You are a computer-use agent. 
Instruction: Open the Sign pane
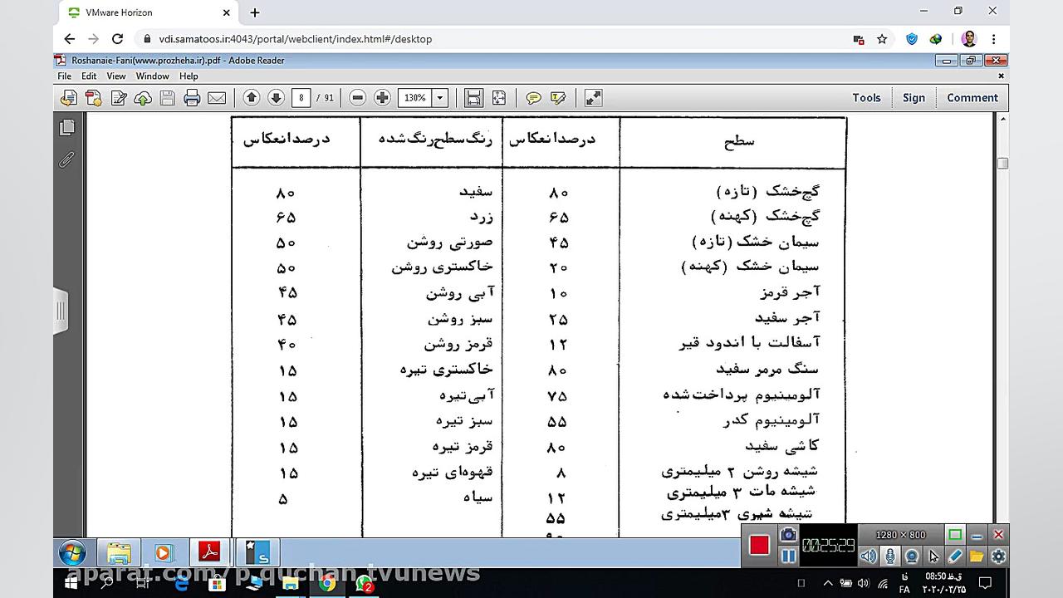click(914, 98)
